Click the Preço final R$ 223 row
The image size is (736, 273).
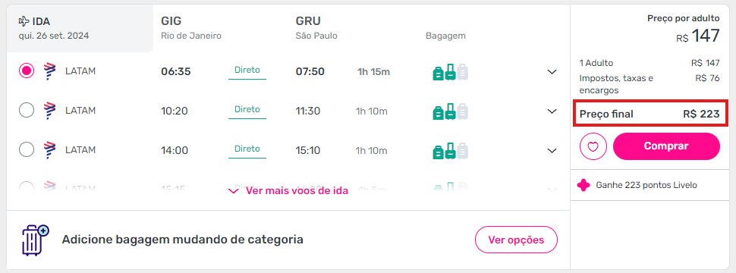[650, 114]
